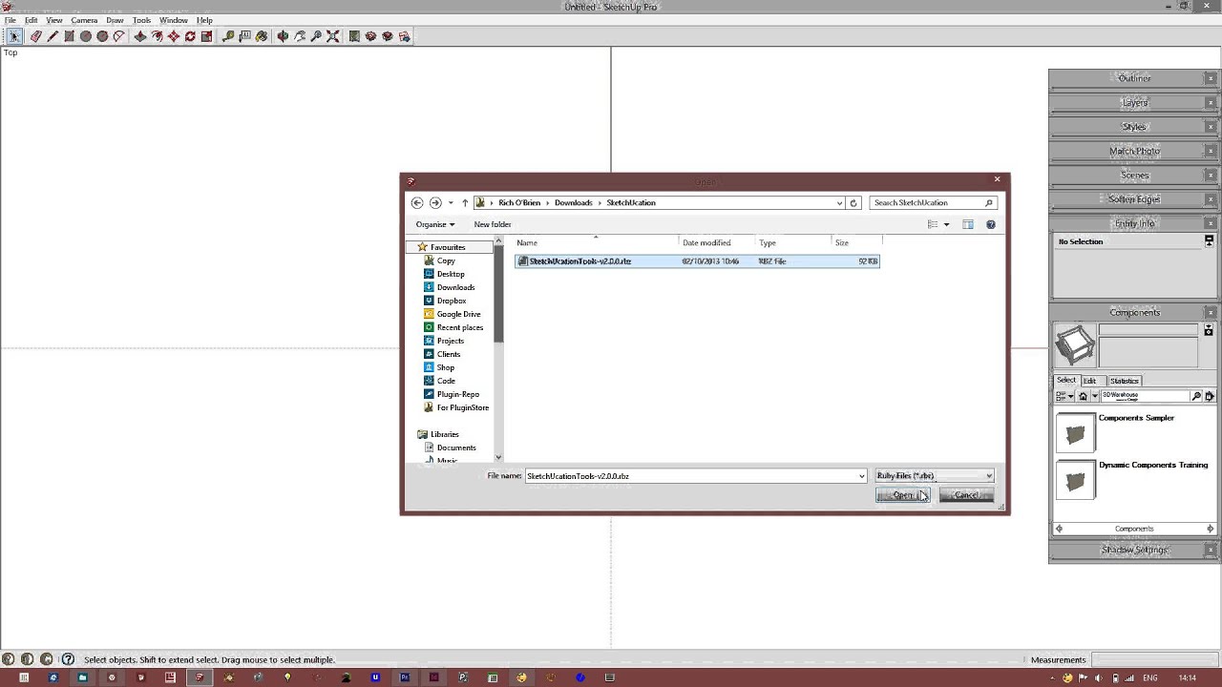
Task: Expand the Outliner panel
Action: 1134,78
